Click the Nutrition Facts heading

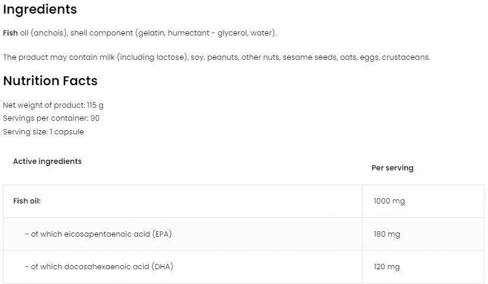point(50,80)
